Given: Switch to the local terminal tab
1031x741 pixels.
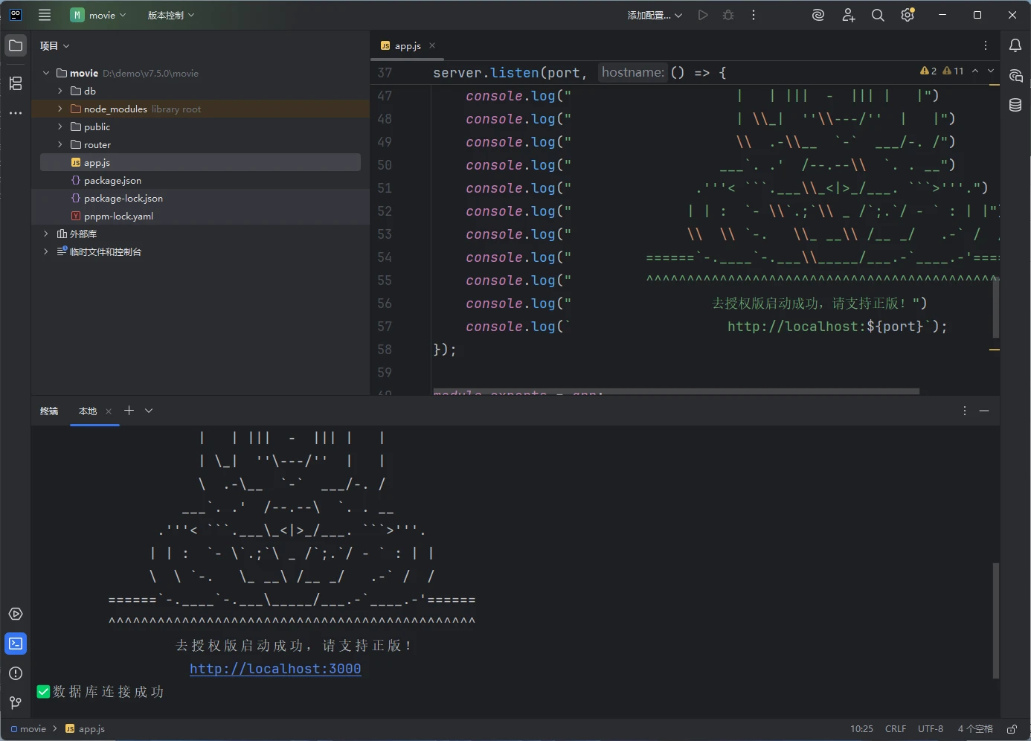Looking at the screenshot, I should 88,411.
